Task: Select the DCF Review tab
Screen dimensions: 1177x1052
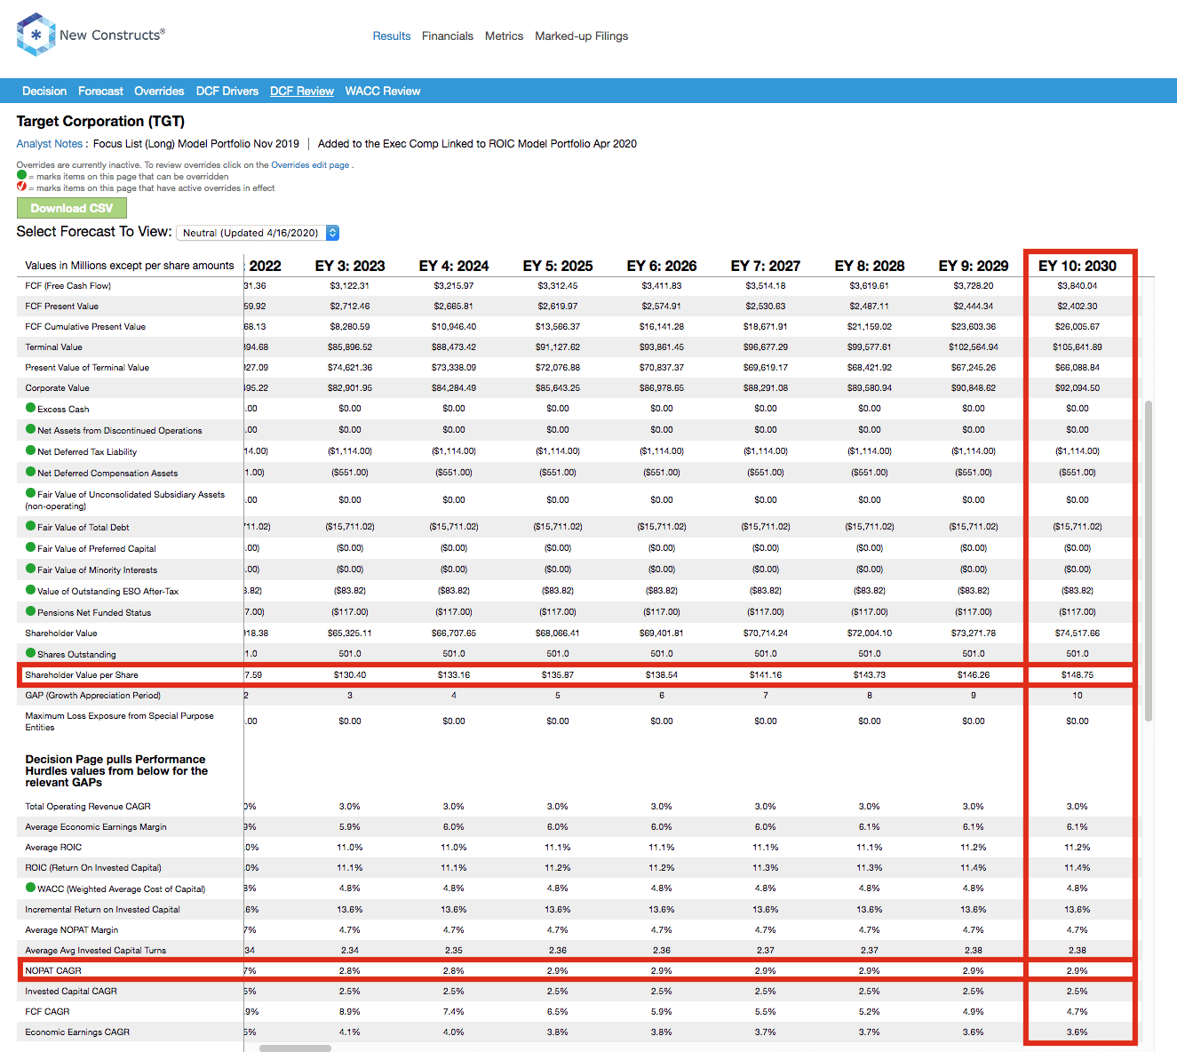Action: [302, 92]
